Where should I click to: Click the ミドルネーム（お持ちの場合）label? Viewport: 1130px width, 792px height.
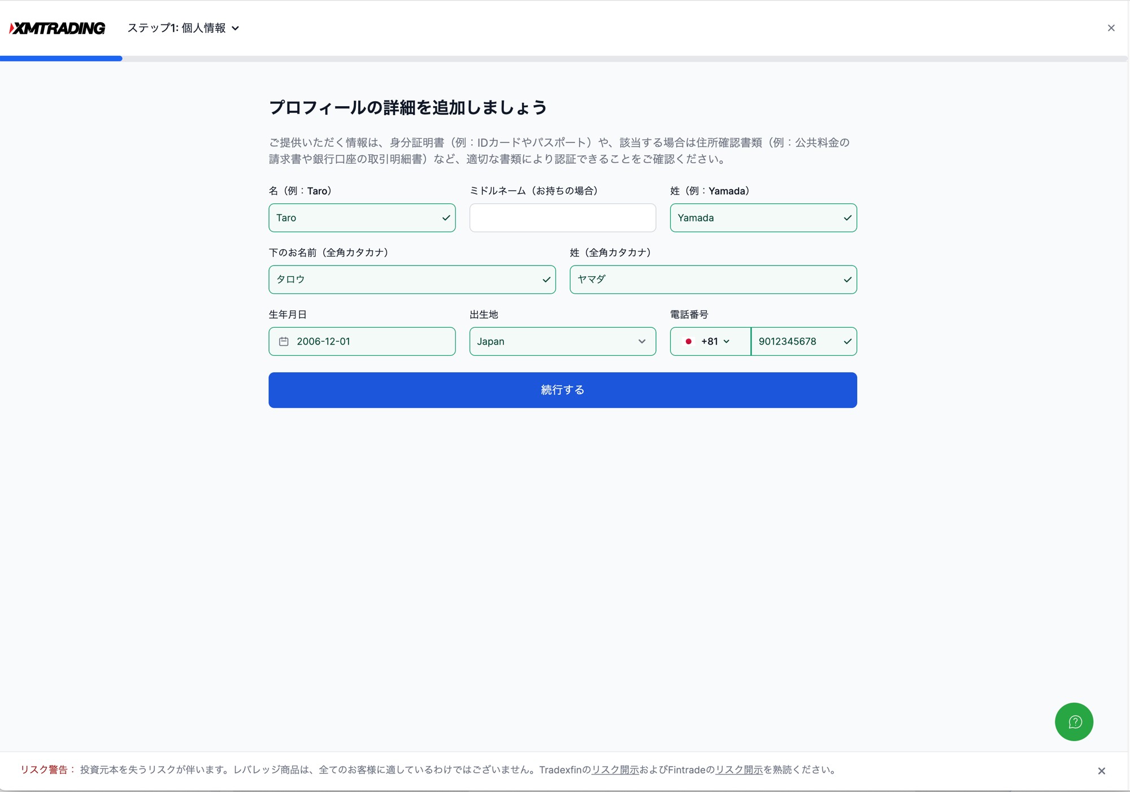click(x=535, y=191)
